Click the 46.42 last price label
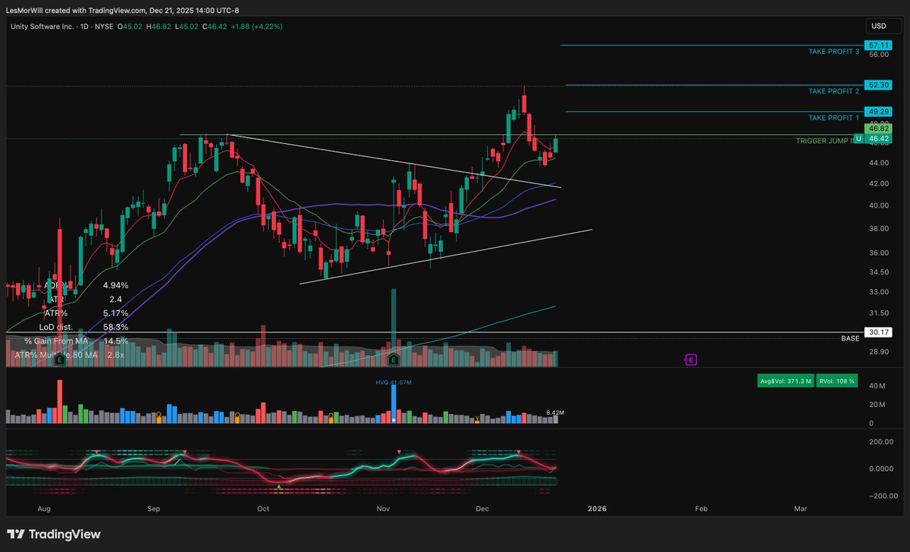Image resolution: width=910 pixels, height=552 pixels. click(x=880, y=139)
